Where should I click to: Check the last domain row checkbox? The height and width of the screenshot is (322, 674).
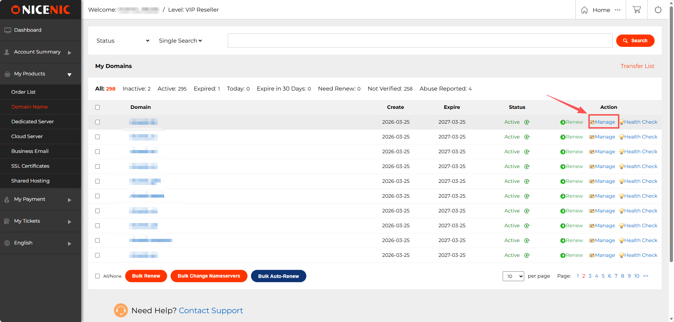pyautogui.click(x=98, y=255)
